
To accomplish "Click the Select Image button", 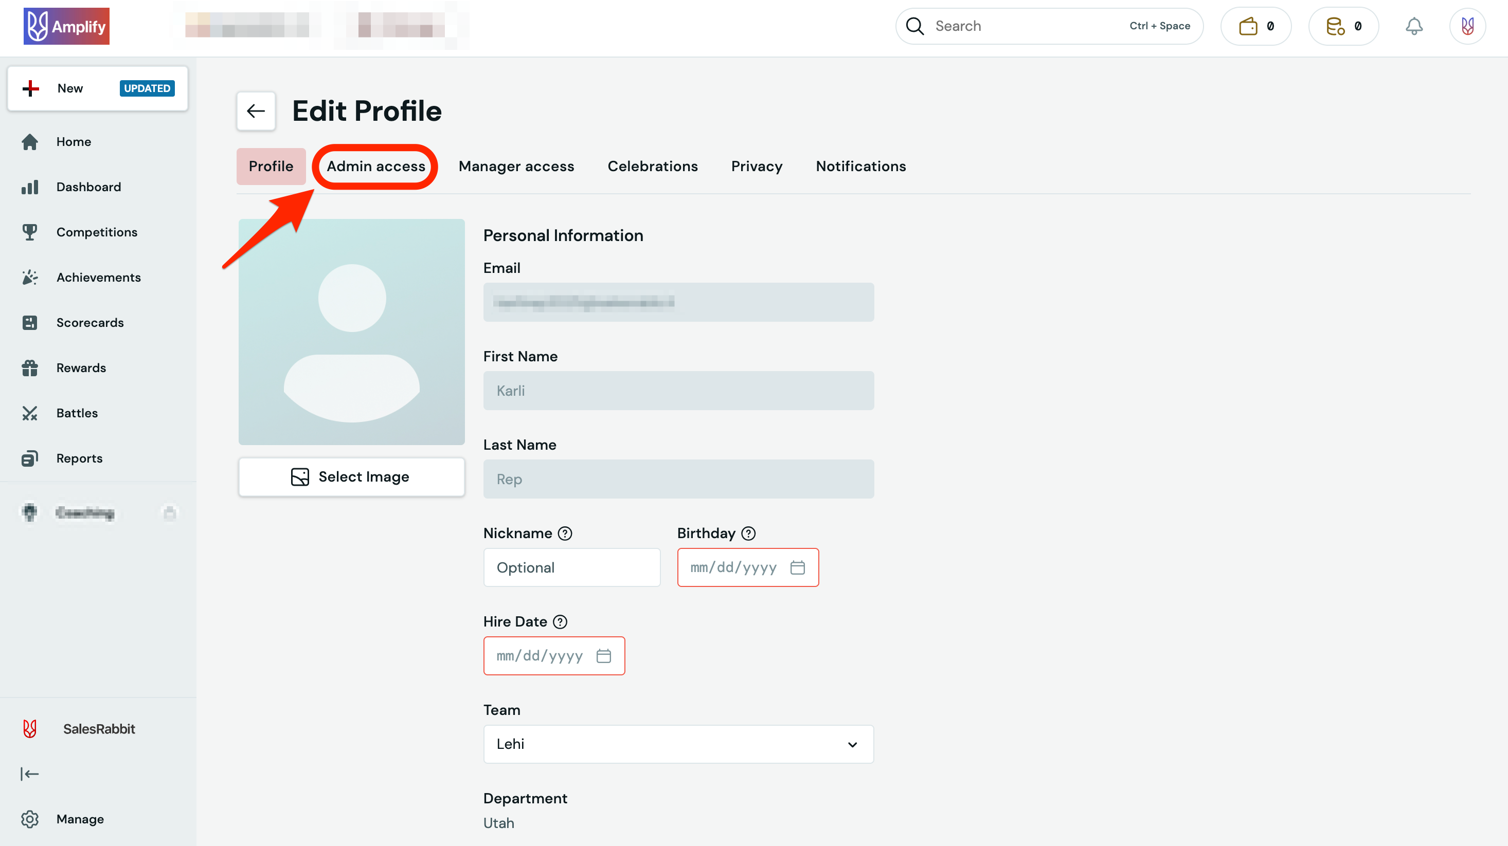I will click(351, 476).
